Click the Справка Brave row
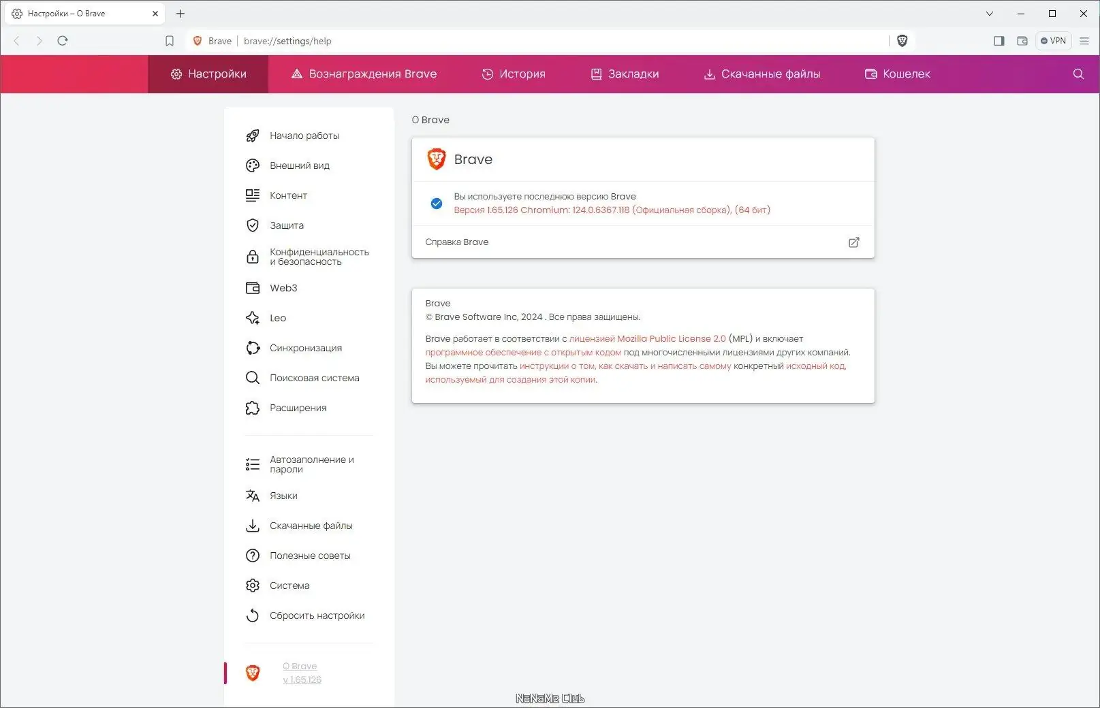The image size is (1100, 708). 643,242
